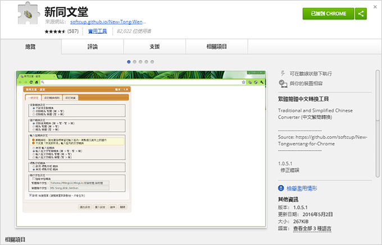The height and width of the screenshot is (245, 382).
Task: Switch to the 支援 tab
Action: click(x=154, y=47)
